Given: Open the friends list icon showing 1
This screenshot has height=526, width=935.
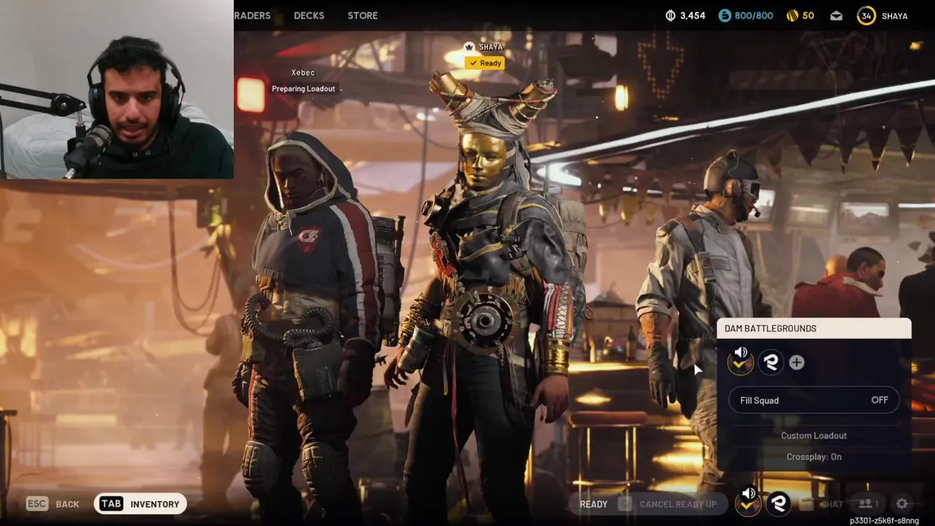Looking at the screenshot, I should pos(869,504).
